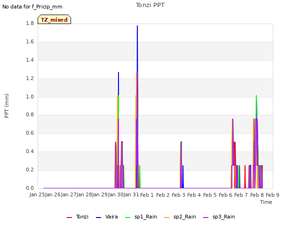This screenshot has width=301, height=226.
Task: Click the Vaira legend entry
Action: [107, 217]
